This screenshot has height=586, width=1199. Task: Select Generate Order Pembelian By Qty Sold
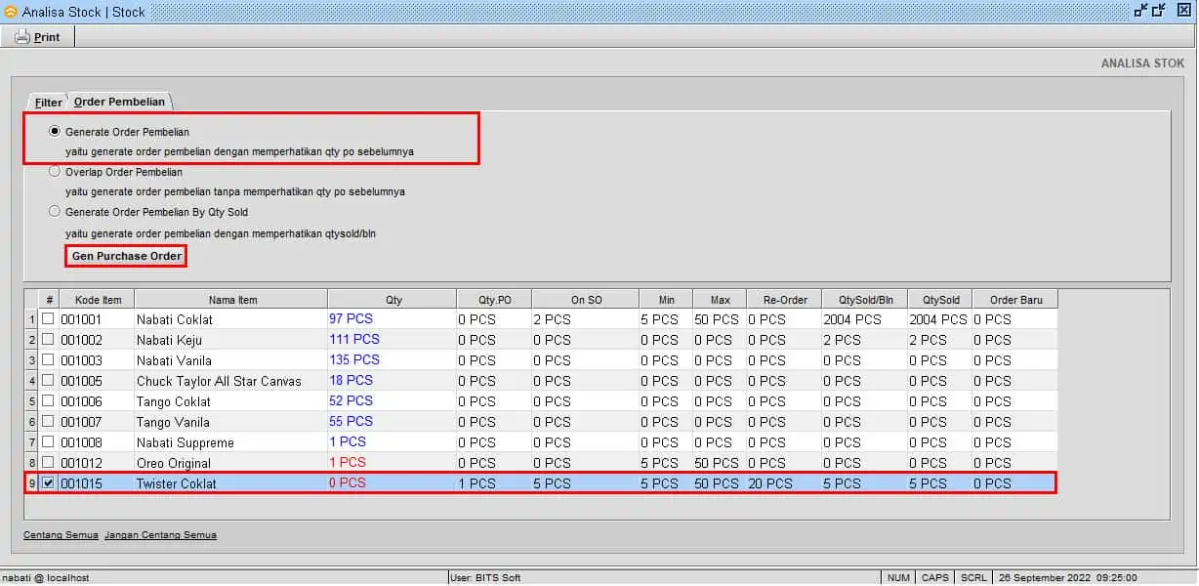click(55, 211)
